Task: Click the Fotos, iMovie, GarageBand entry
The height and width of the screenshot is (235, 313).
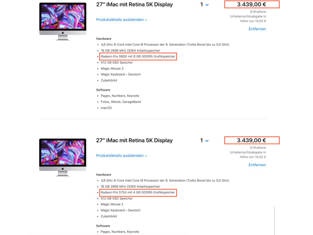Action: (x=121, y=102)
